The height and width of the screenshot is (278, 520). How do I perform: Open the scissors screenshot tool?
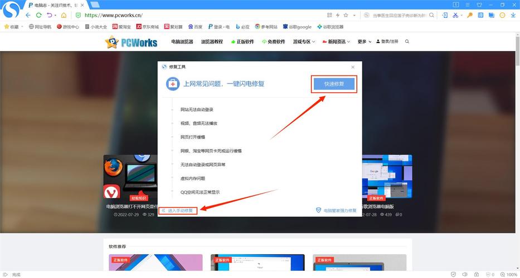pyautogui.click(x=455, y=15)
